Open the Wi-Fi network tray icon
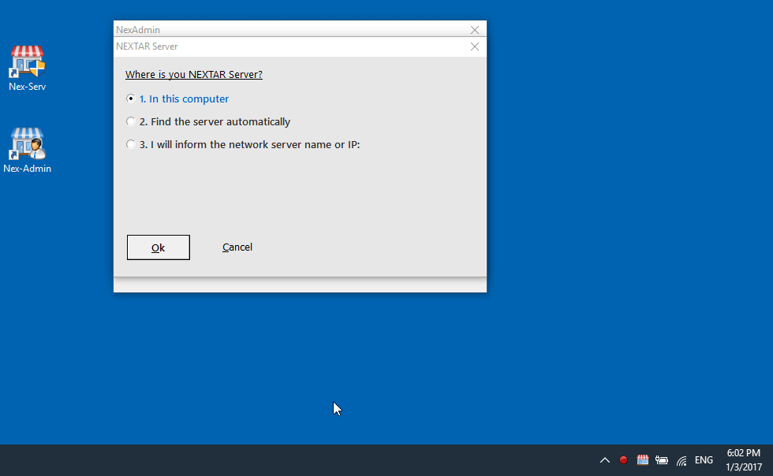This screenshot has width=773, height=476. pyautogui.click(x=682, y=461)
